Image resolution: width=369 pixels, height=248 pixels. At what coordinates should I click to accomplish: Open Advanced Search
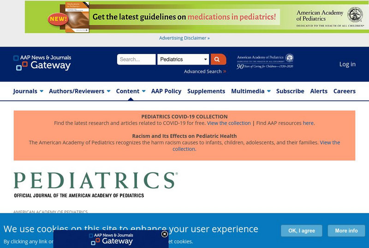click(205, 71)
